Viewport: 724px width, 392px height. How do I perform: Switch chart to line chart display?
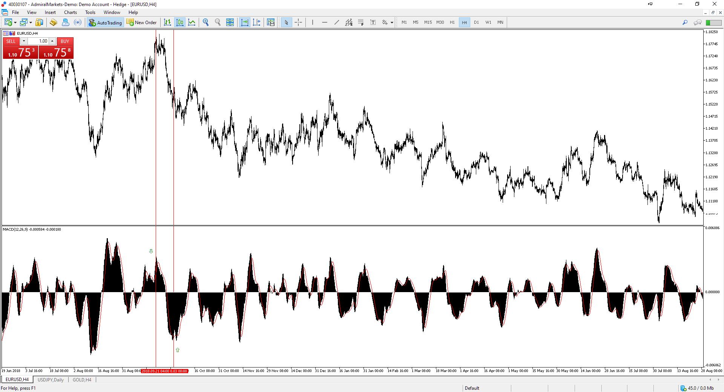pyautogui.click(x=192, y=22)
